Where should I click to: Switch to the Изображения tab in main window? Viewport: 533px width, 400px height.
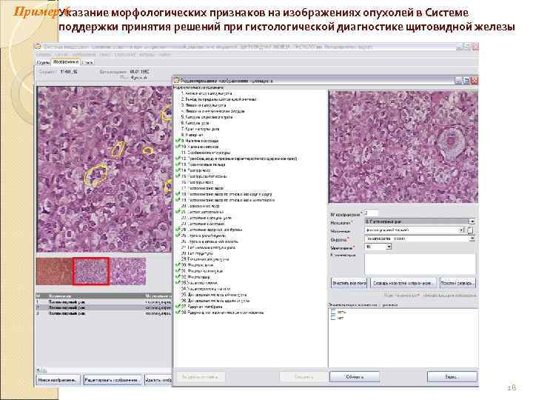(x=66, y=62)
